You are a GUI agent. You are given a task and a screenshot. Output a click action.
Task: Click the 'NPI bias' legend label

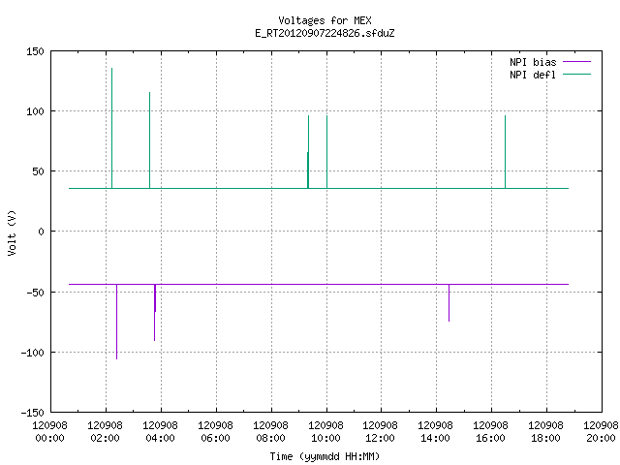point(533,62)
